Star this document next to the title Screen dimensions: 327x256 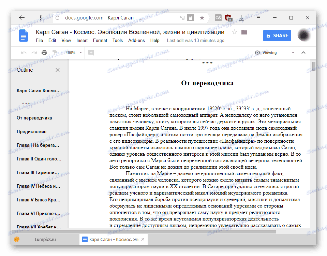[234, 32]
